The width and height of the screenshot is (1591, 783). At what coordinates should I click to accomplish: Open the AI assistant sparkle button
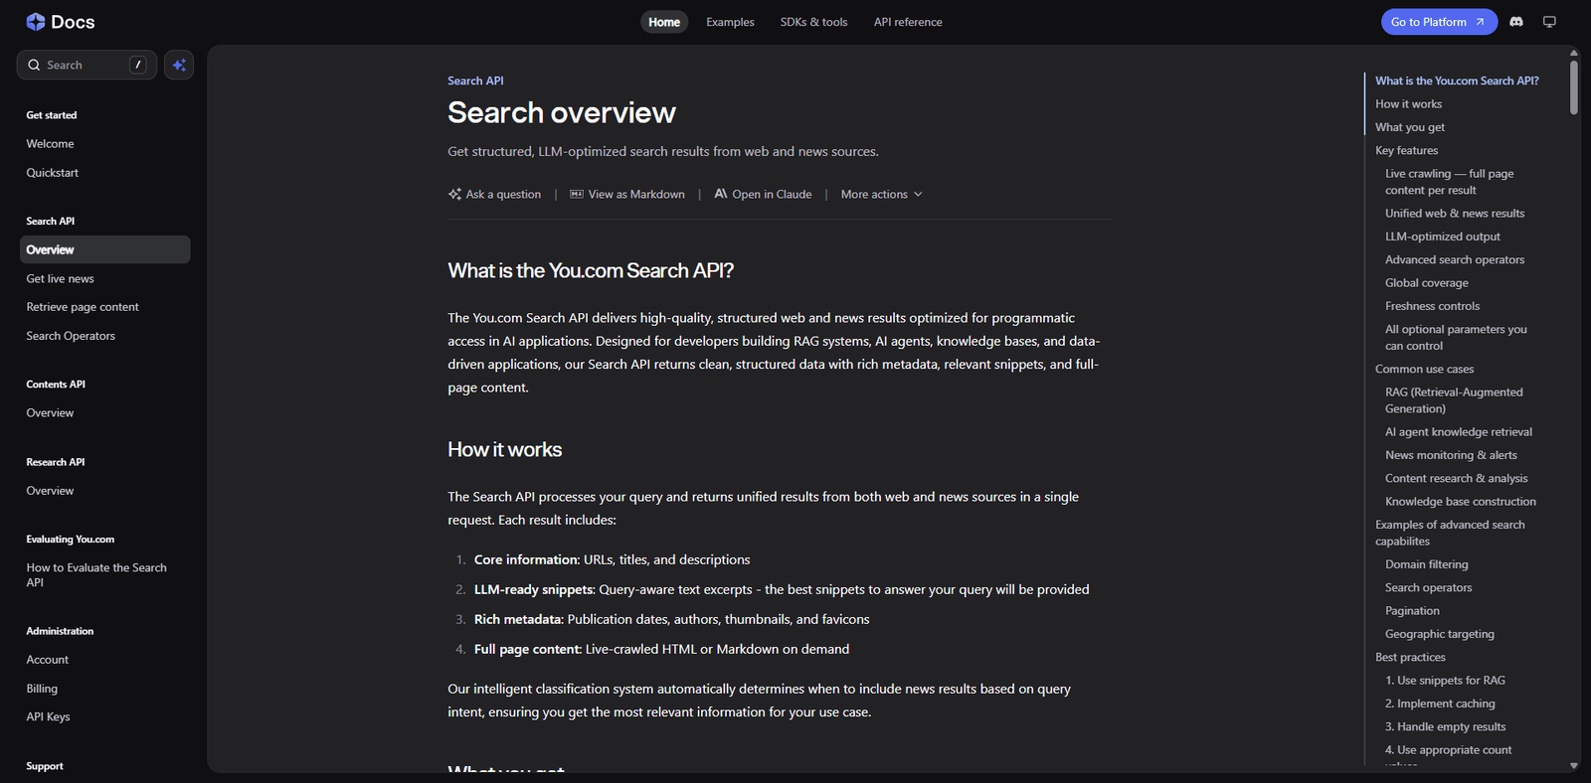[179, 65]
